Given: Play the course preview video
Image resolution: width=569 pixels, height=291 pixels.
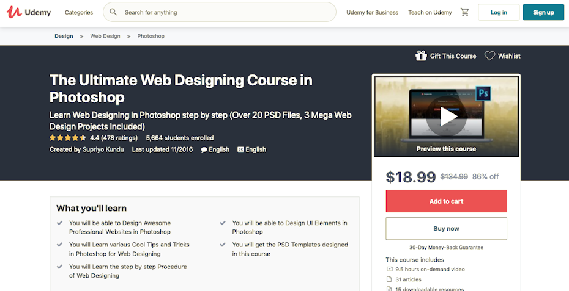Looking at the screenshot, I should [446, 116].
